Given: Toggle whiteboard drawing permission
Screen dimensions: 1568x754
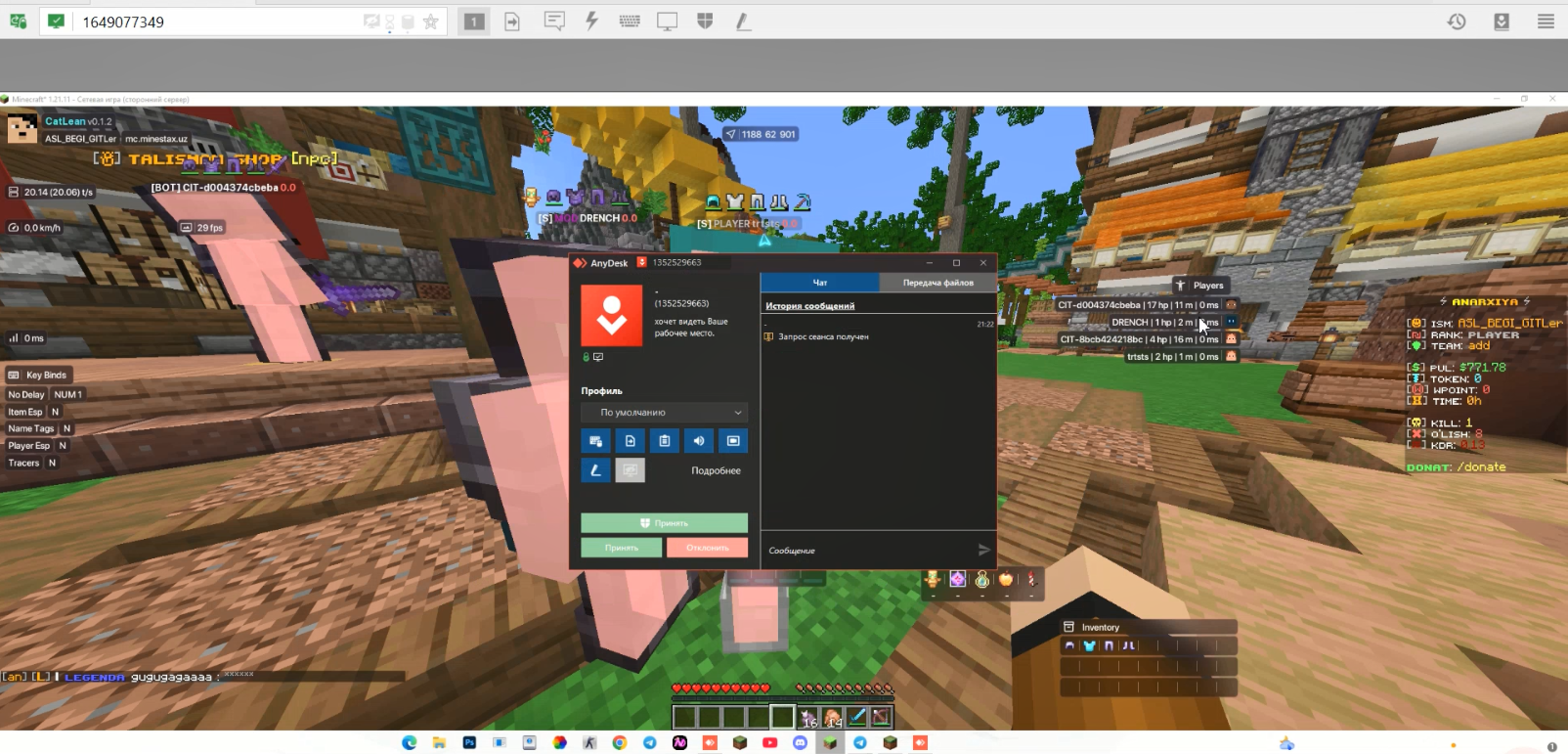Looking at the screenshot, I should point(595,470).
